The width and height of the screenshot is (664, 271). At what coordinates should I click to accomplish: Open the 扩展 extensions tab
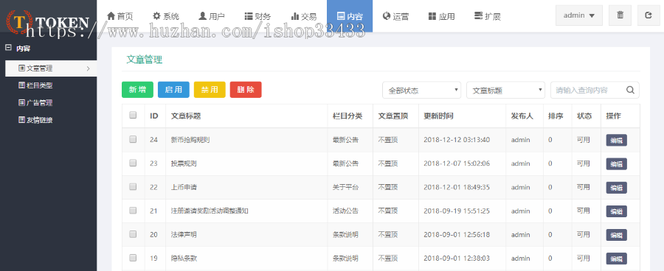tap(488, 16)
